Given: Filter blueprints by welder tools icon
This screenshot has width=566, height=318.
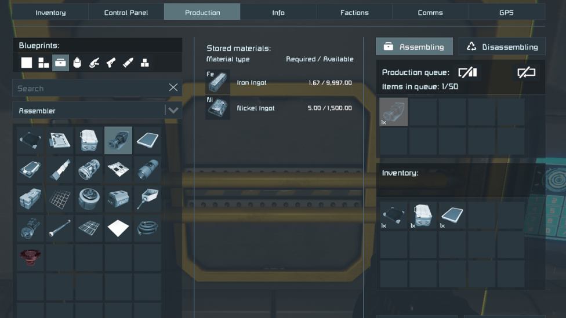Looking at the screenshot, I should click(x=94, y=63).
